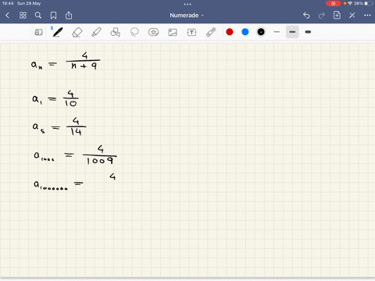Open the share/export icon
This screenshot has width=375, height=281.
click(x=69, y=16)
